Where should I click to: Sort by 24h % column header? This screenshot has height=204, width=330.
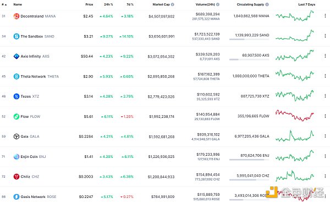(x=108, y=4)
